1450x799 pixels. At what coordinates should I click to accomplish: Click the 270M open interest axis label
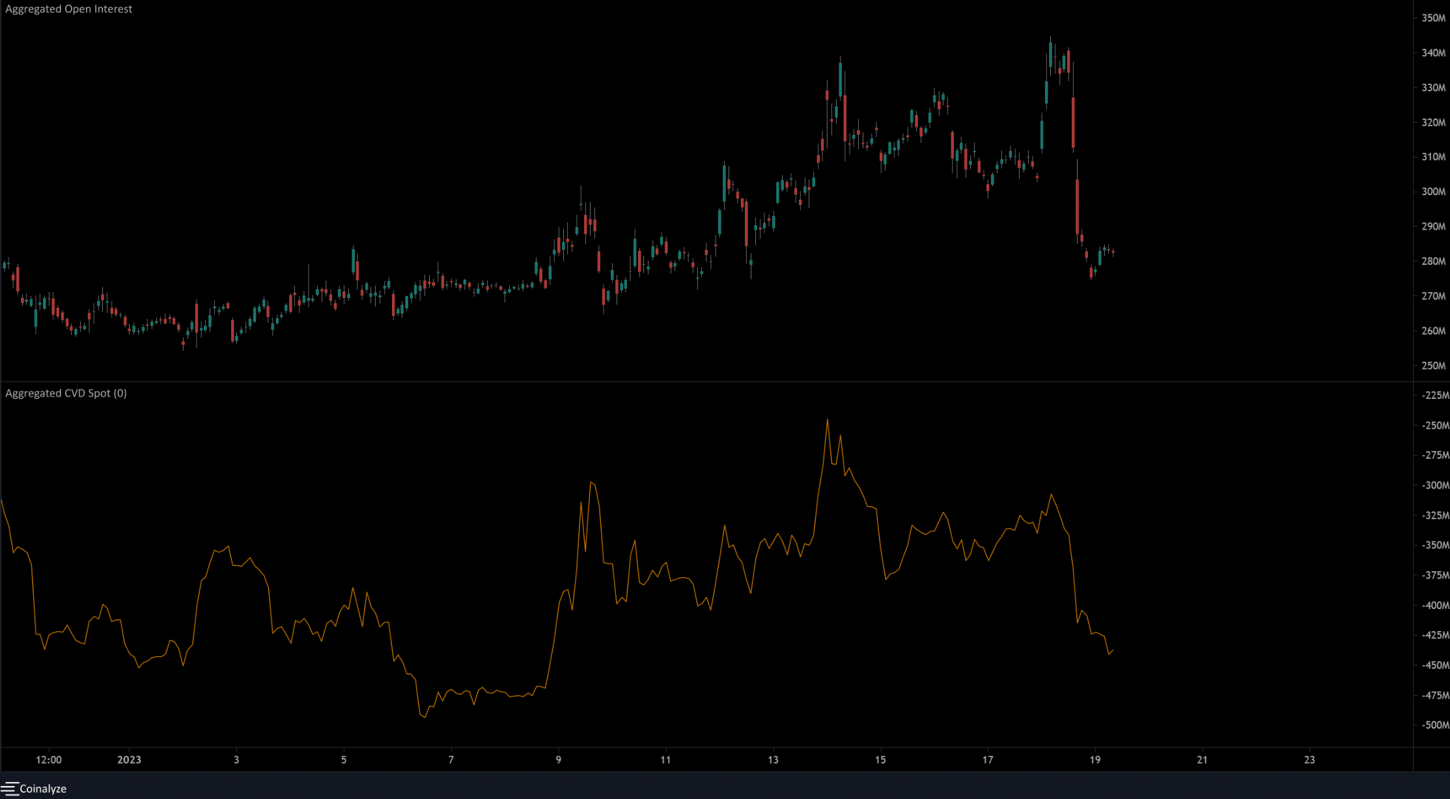click(1433, 296)
